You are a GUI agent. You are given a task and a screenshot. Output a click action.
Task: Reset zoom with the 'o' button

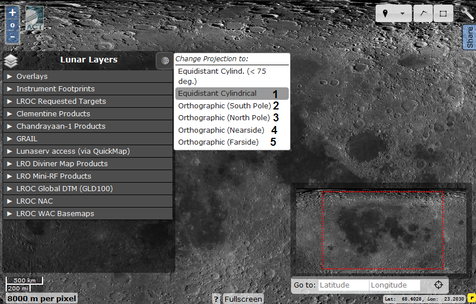12,25
